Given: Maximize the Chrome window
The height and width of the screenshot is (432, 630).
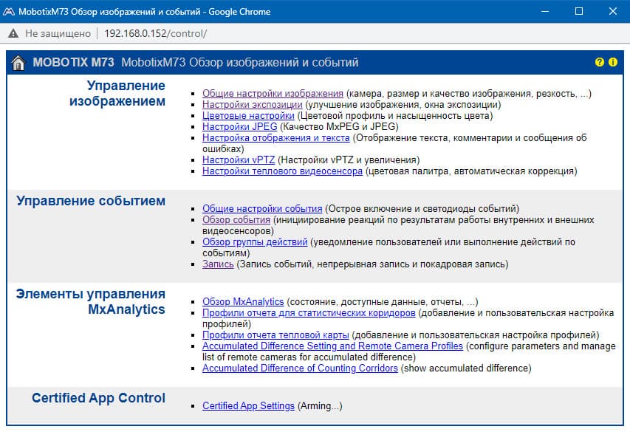Looking at the screenshot, I should [x=579, y=11].
